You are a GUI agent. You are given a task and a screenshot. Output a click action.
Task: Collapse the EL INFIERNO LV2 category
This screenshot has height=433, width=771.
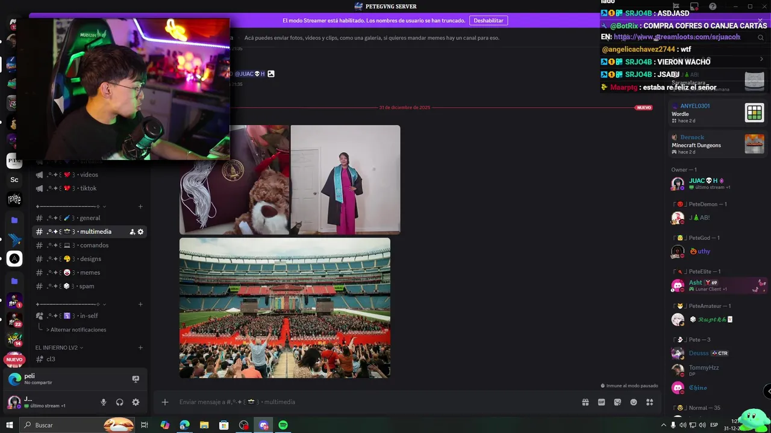coord(59,348)
